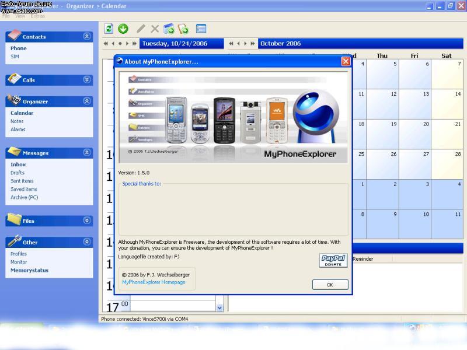Go to next month arrow

(245, 43)
